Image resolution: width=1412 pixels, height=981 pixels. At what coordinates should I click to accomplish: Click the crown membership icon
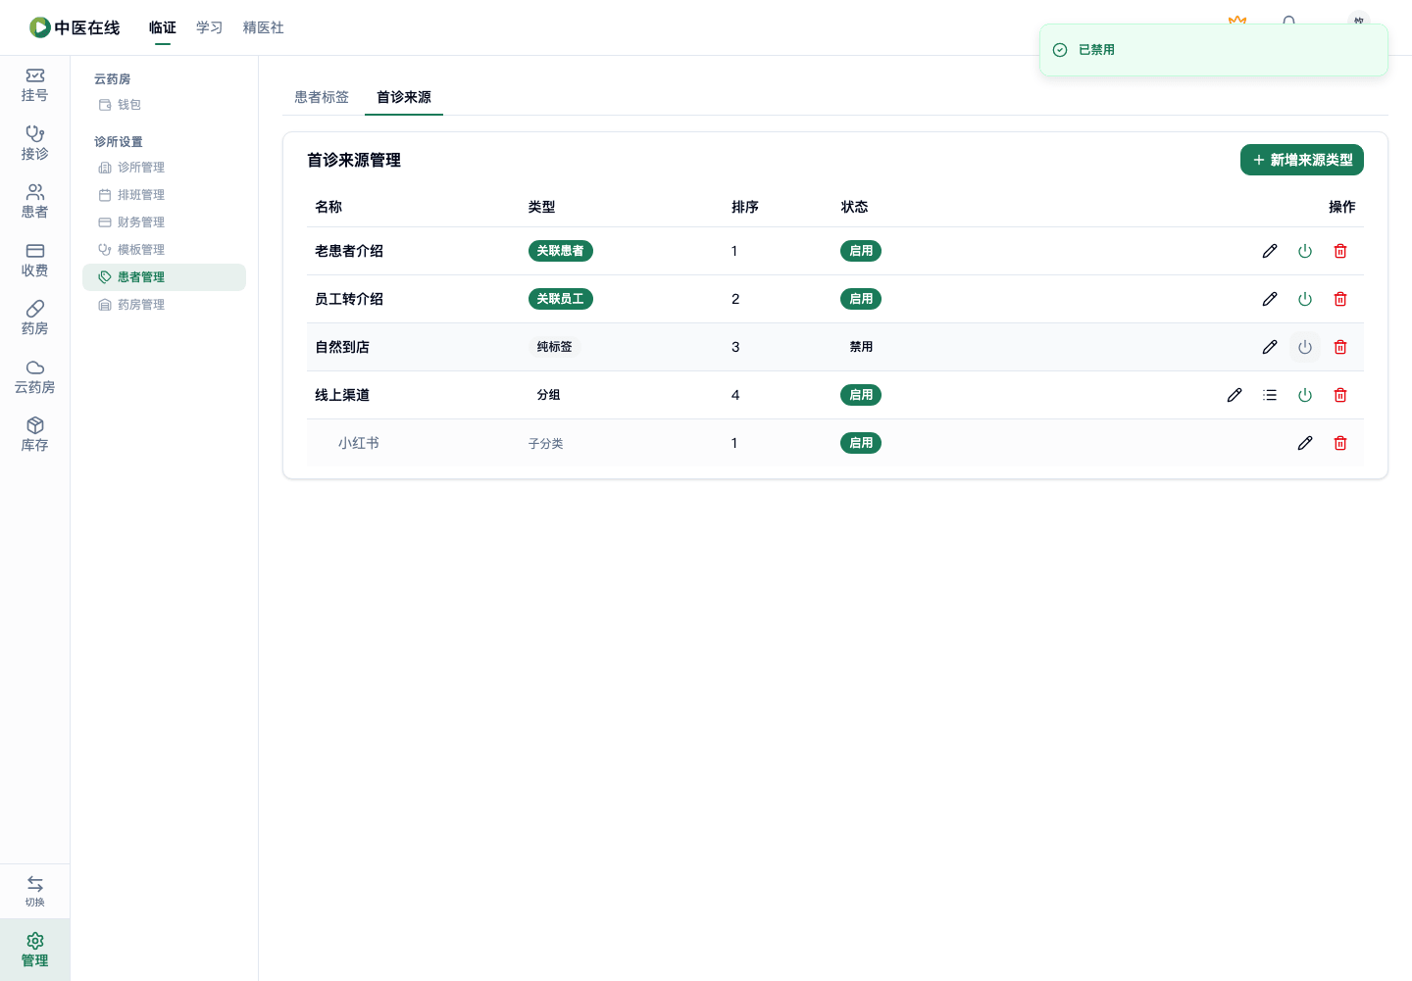[1237, 21]
